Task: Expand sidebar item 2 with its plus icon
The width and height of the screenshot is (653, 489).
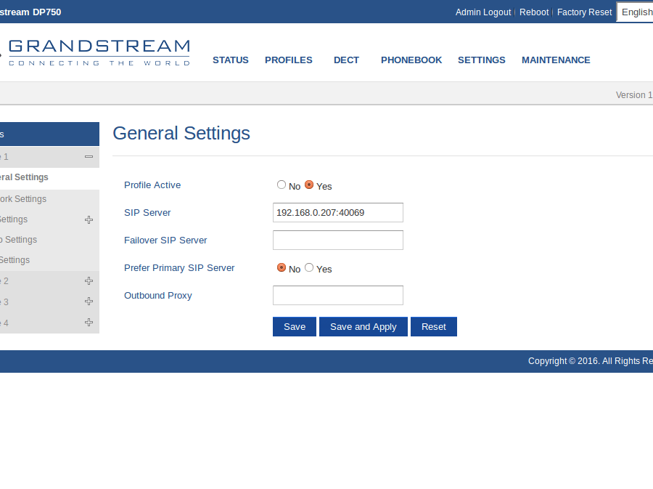Action: (89, 280)
